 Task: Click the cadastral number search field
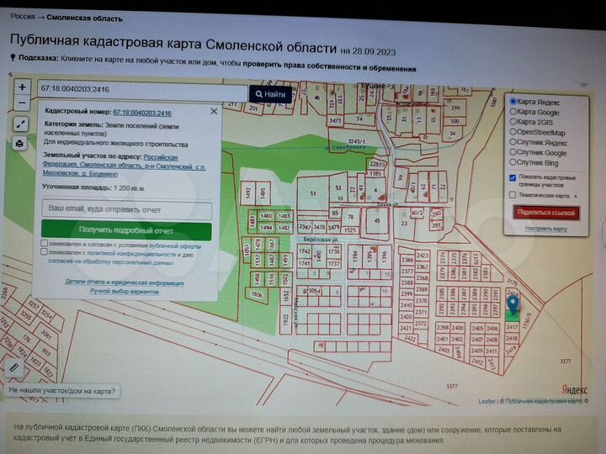(x=142, y=92)
